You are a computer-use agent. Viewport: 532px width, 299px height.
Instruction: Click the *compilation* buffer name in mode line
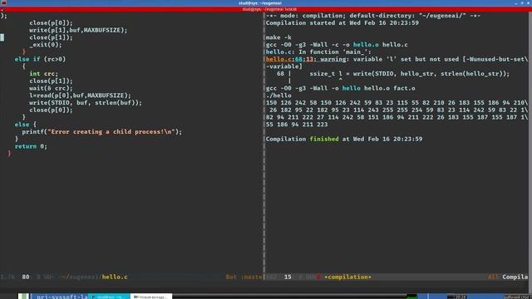click(347, 277)
